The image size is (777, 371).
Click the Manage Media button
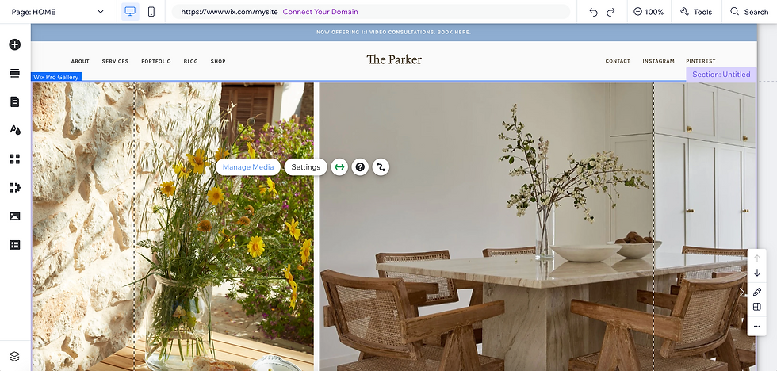(x=248, y=167)
